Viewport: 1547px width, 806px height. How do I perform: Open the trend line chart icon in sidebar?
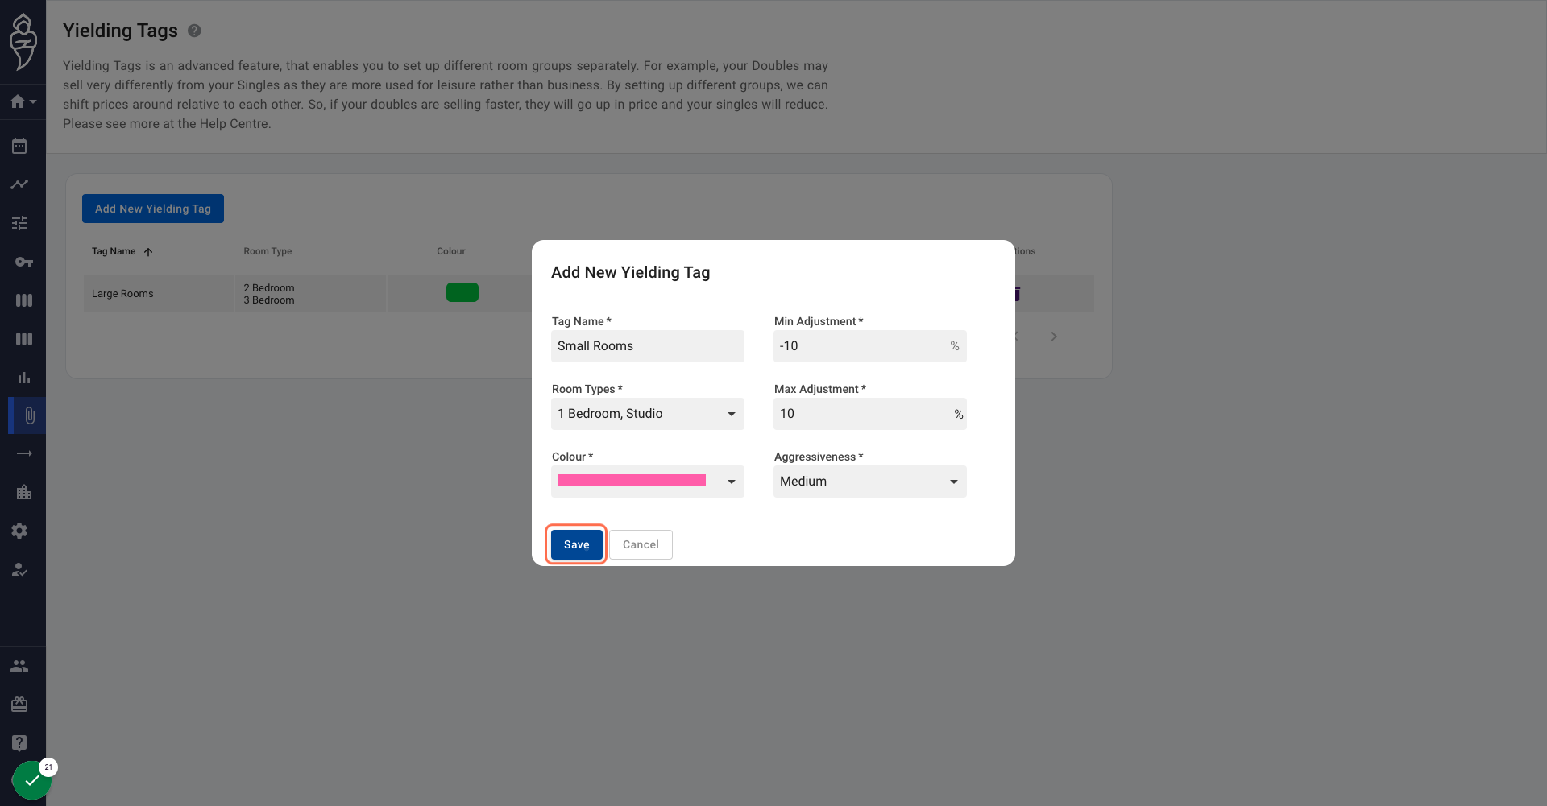pyautogui.click(x=20, y=184)
